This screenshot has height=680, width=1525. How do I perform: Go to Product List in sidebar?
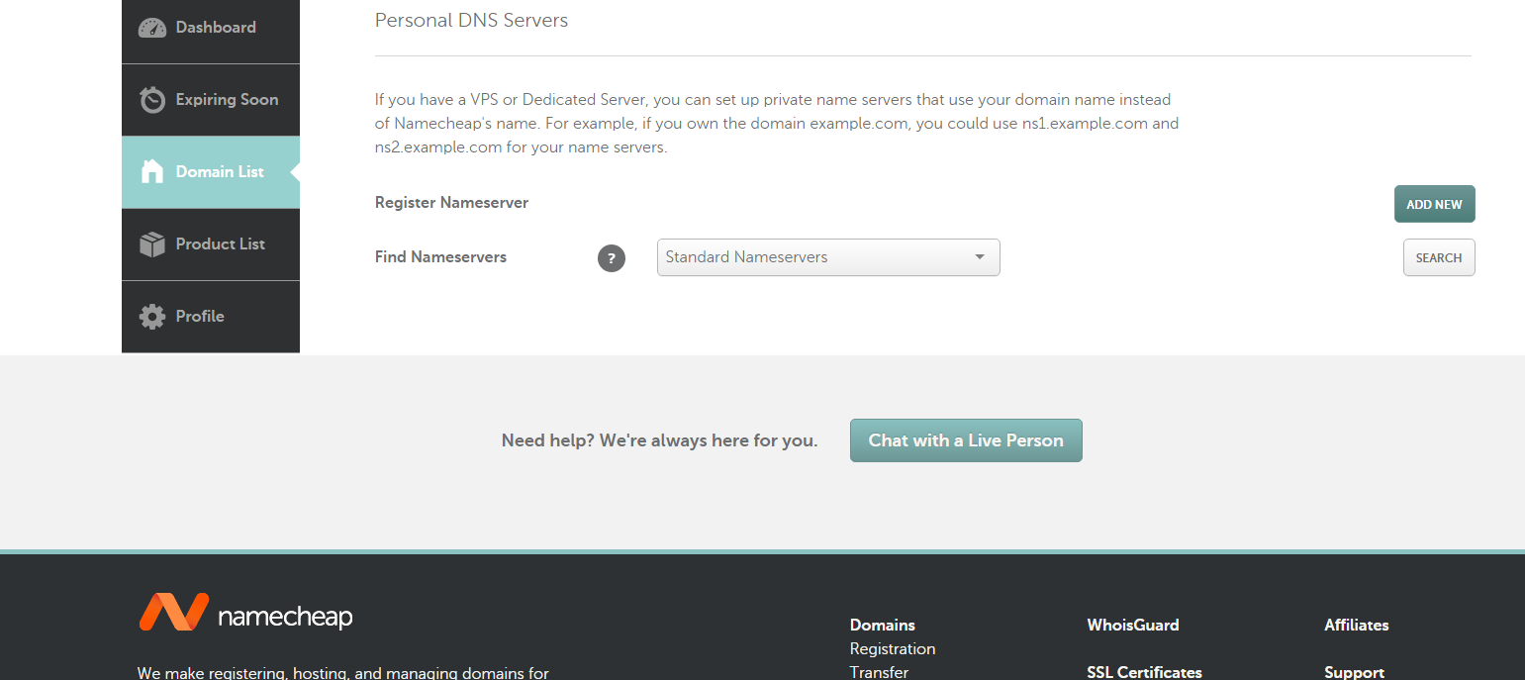point(211,244)
